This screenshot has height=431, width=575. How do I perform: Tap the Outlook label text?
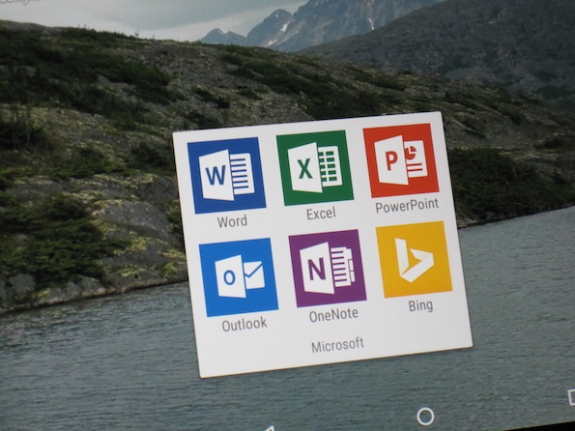[x=244, y=325]
